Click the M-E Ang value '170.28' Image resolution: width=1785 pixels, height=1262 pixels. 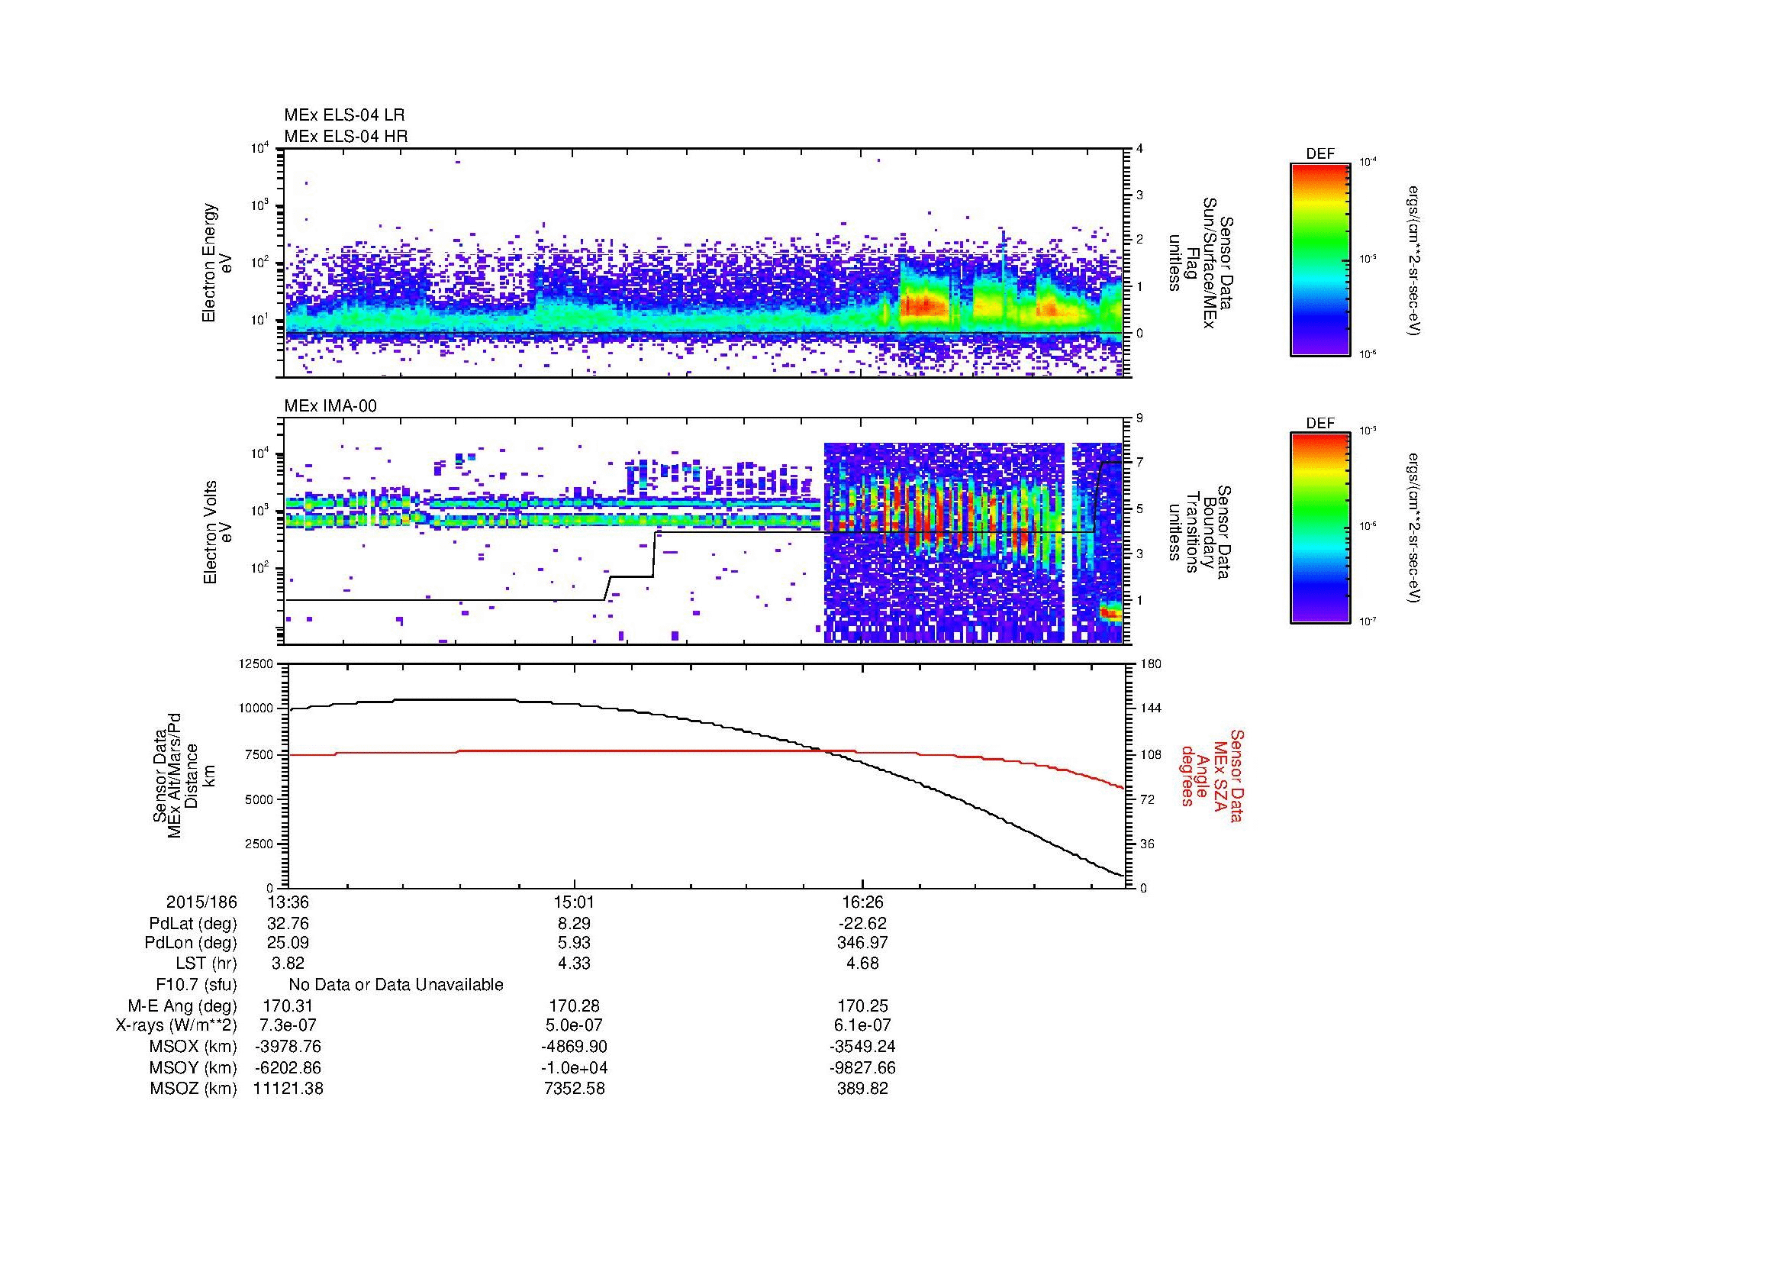pyautogui.click(x=575, y=1006)
